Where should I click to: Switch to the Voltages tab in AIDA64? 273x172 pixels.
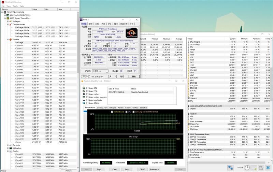click(x=113, y=108)
